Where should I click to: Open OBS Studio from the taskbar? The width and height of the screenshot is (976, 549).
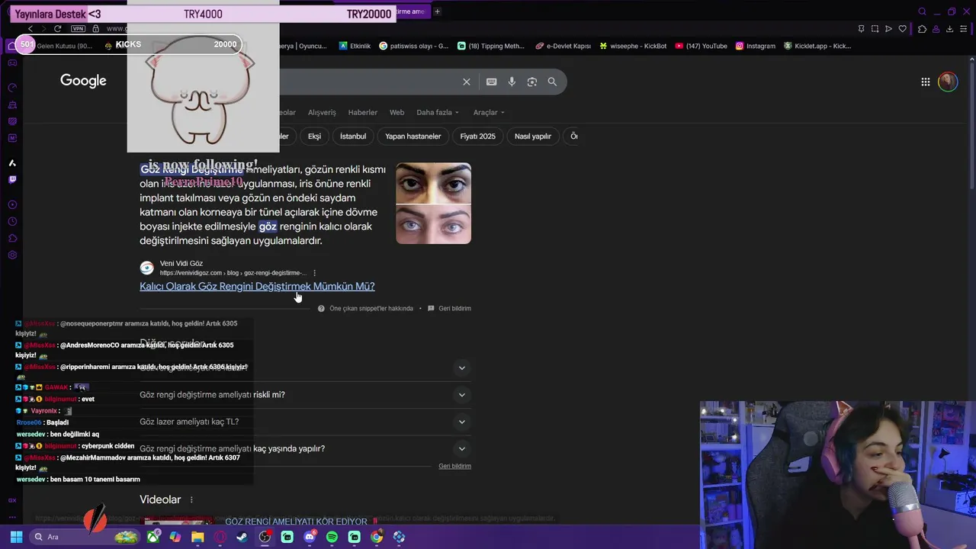point(265,537)
